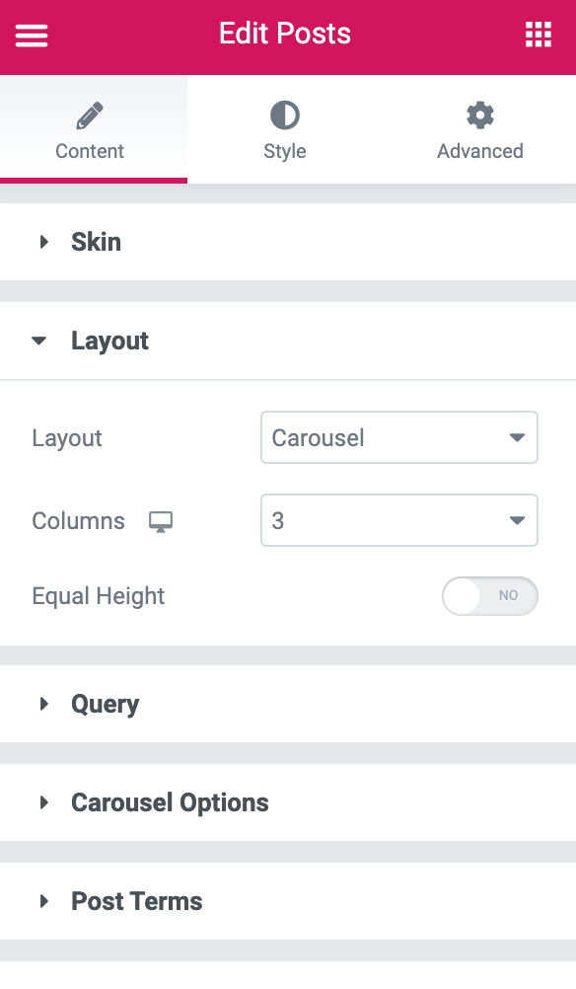Open the Layout dropdown showing Carousel
The width and height of the screenshot is (576, 989).
point(398,437)
